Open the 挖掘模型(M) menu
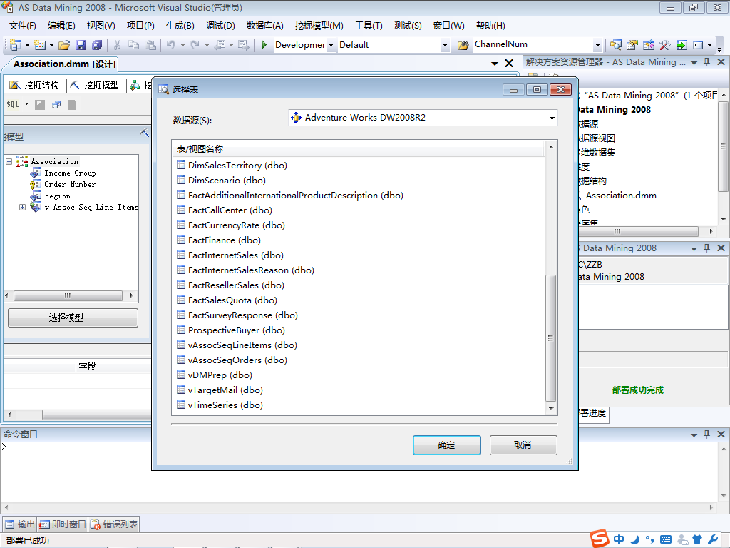Image resolution: width=730 pixels, height=548 pixels. (319, 26)
